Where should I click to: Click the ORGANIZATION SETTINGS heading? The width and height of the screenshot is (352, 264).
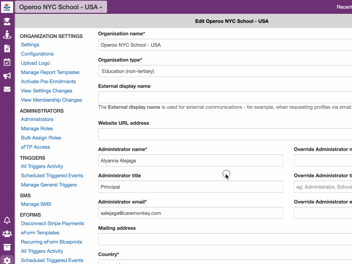(51, 36)
